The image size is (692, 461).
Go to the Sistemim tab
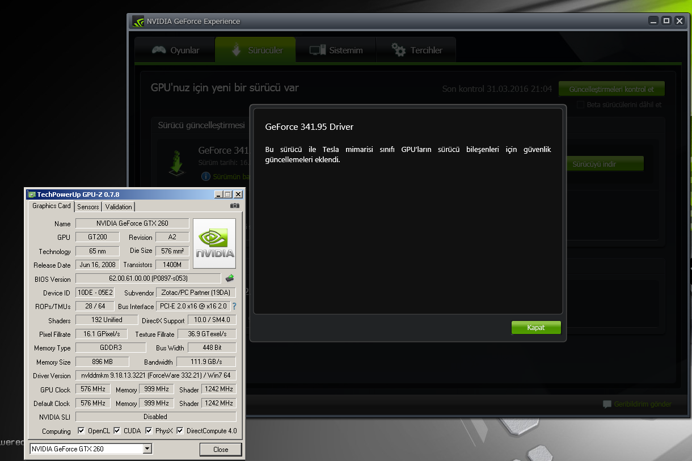336,50
